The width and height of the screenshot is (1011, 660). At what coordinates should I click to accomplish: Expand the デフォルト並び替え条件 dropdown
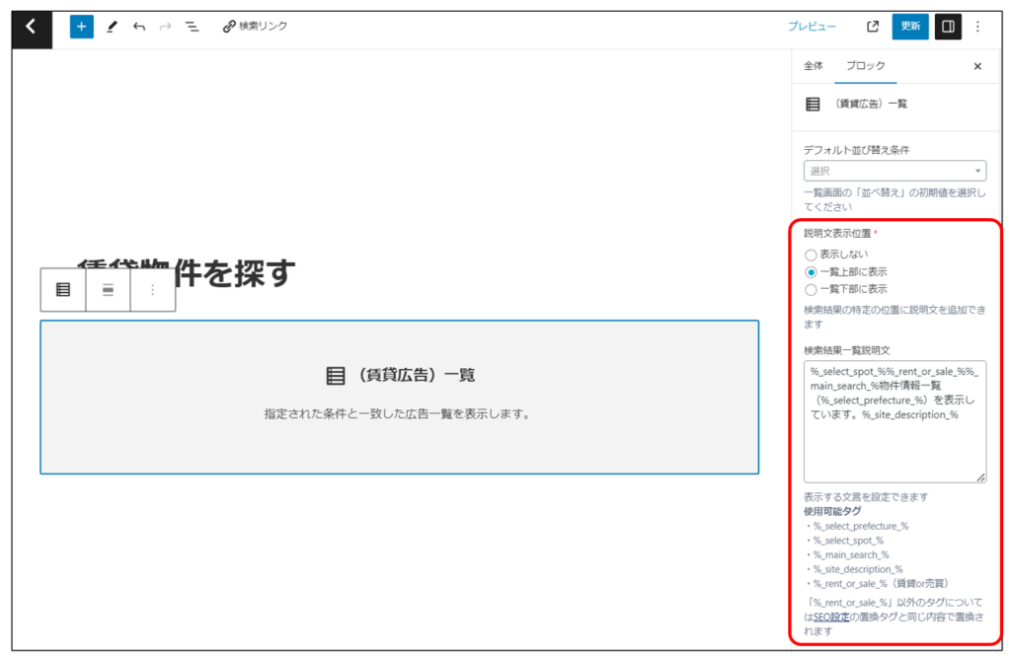(x=894, y=171)
